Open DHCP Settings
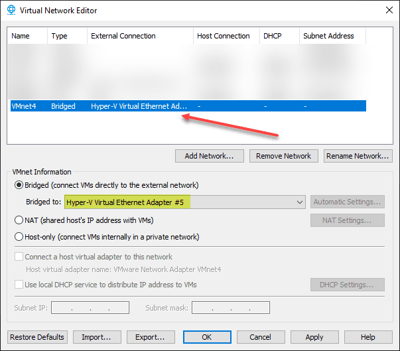 coord(348,285)
